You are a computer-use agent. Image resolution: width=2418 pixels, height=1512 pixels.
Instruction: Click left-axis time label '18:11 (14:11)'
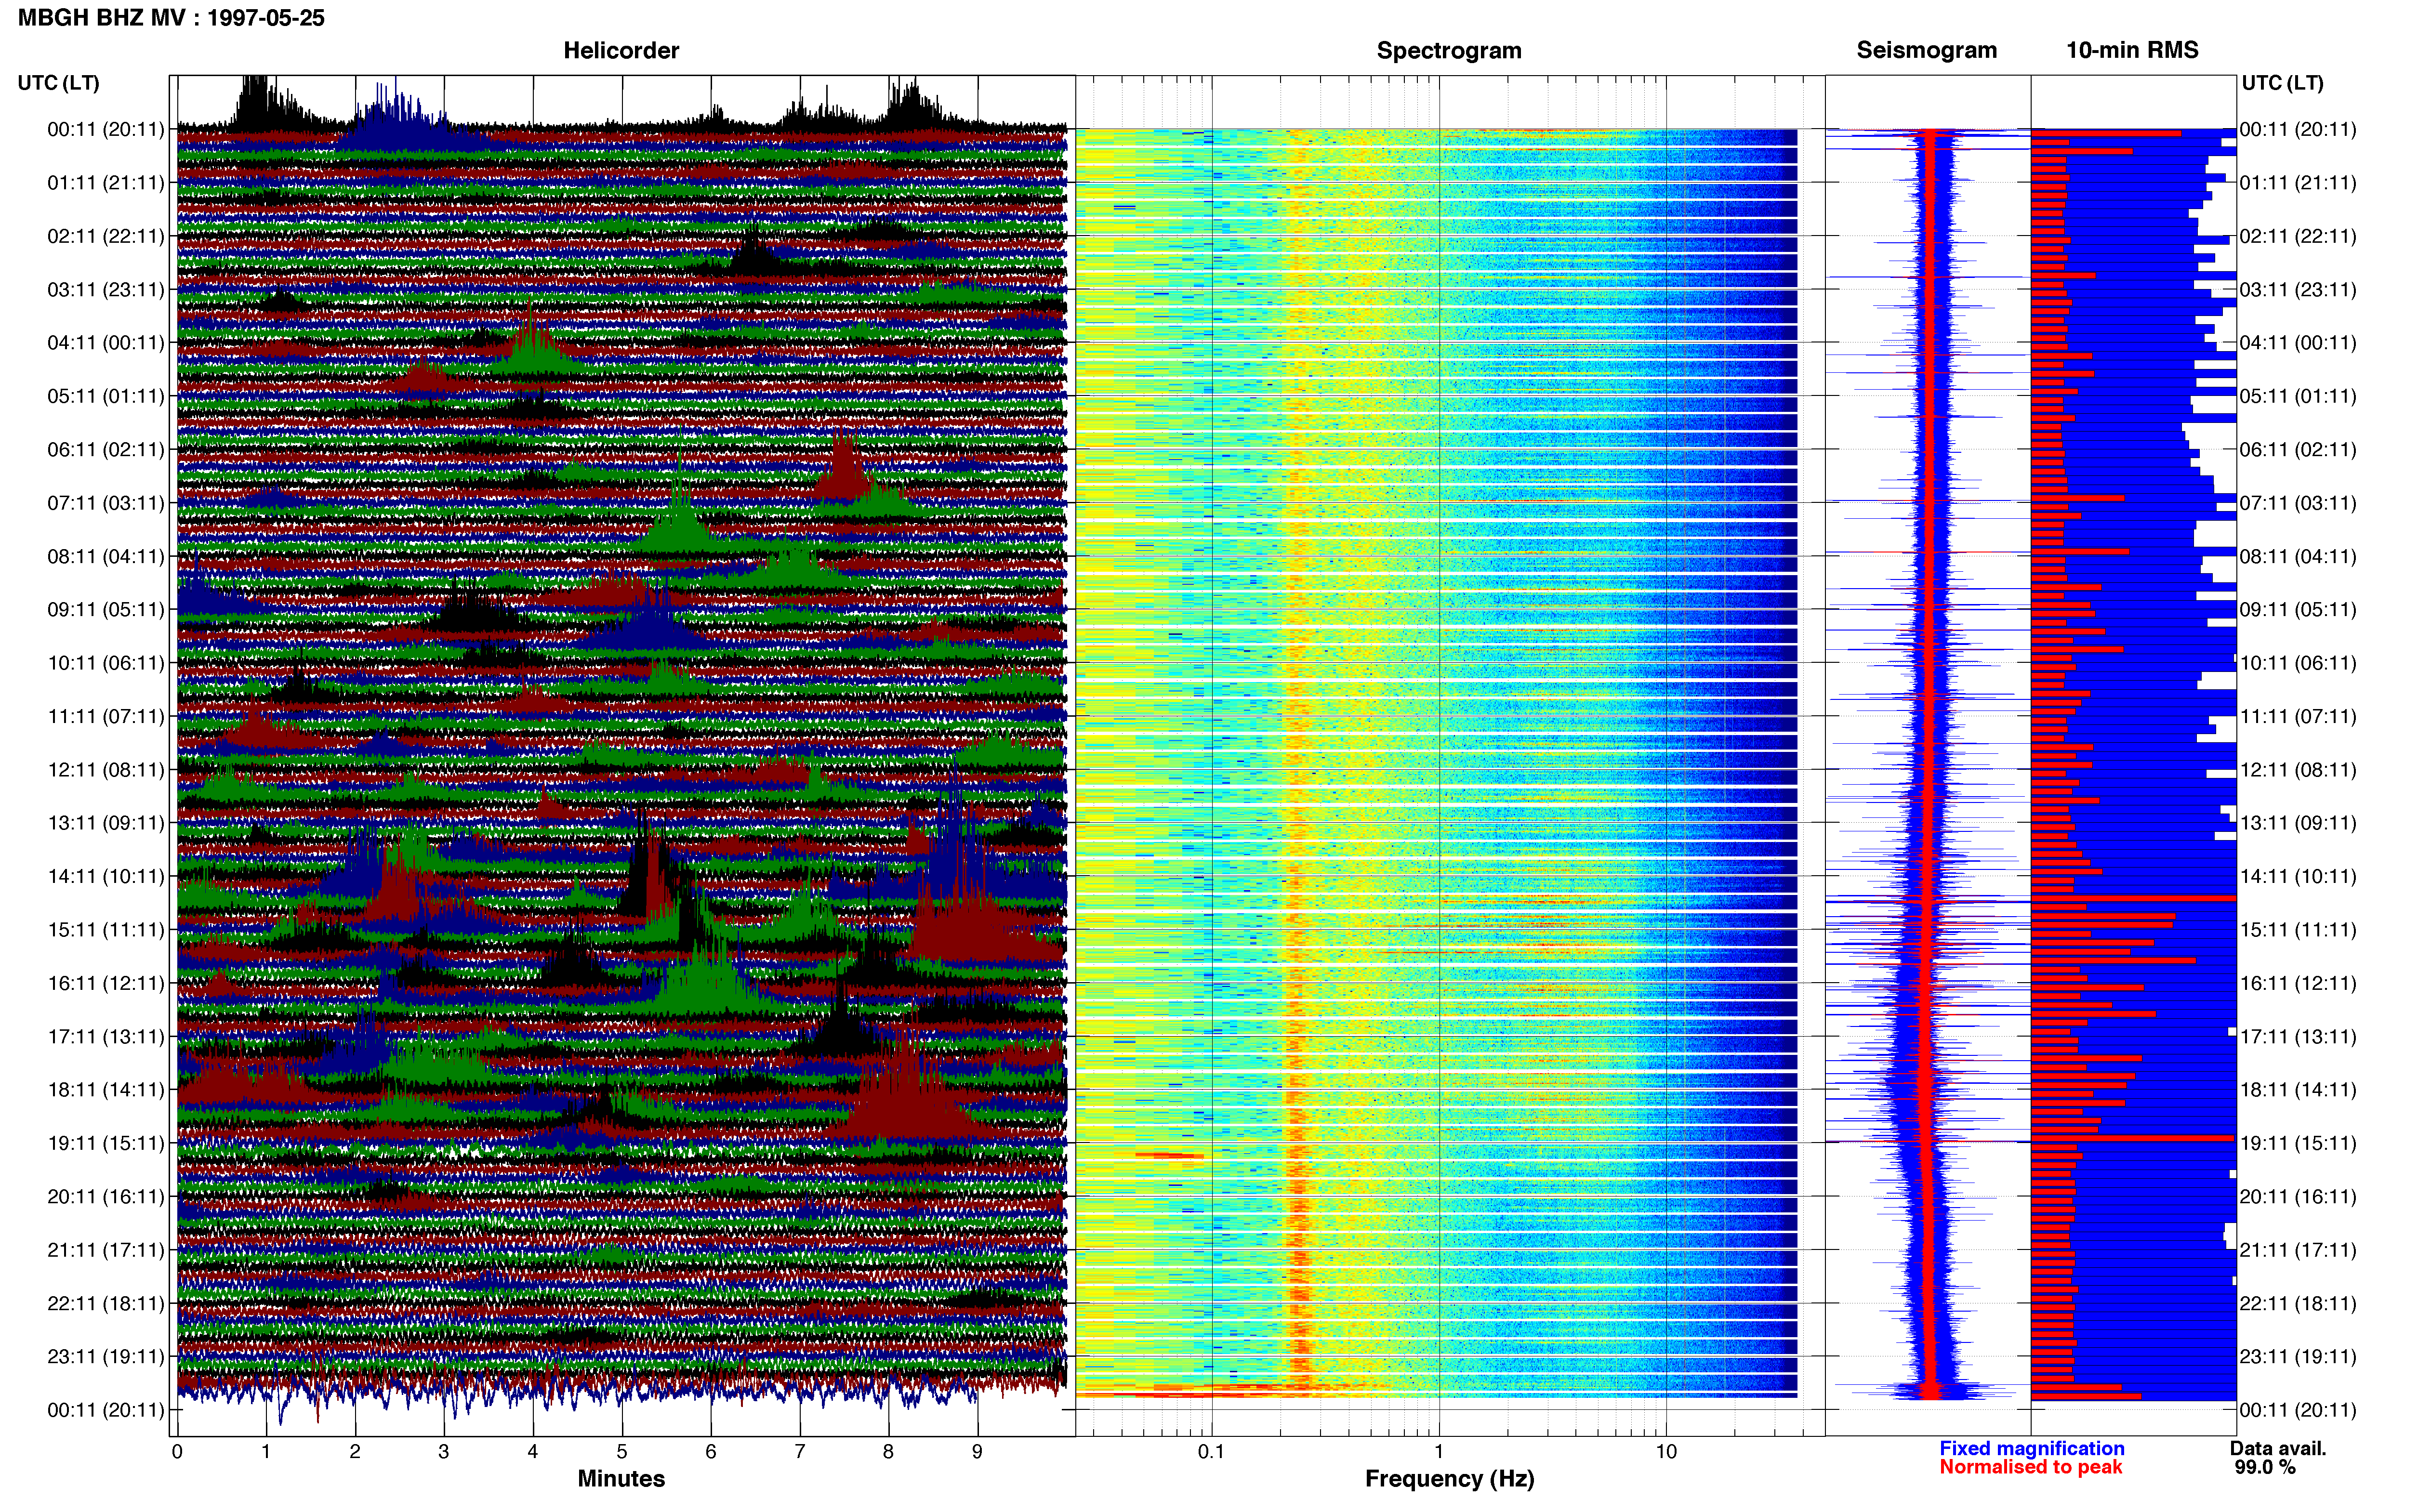point(105,1090)
